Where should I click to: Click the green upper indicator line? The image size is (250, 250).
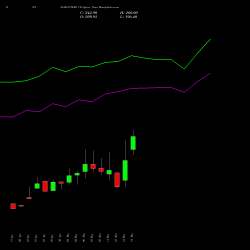(x=105, y=62)
